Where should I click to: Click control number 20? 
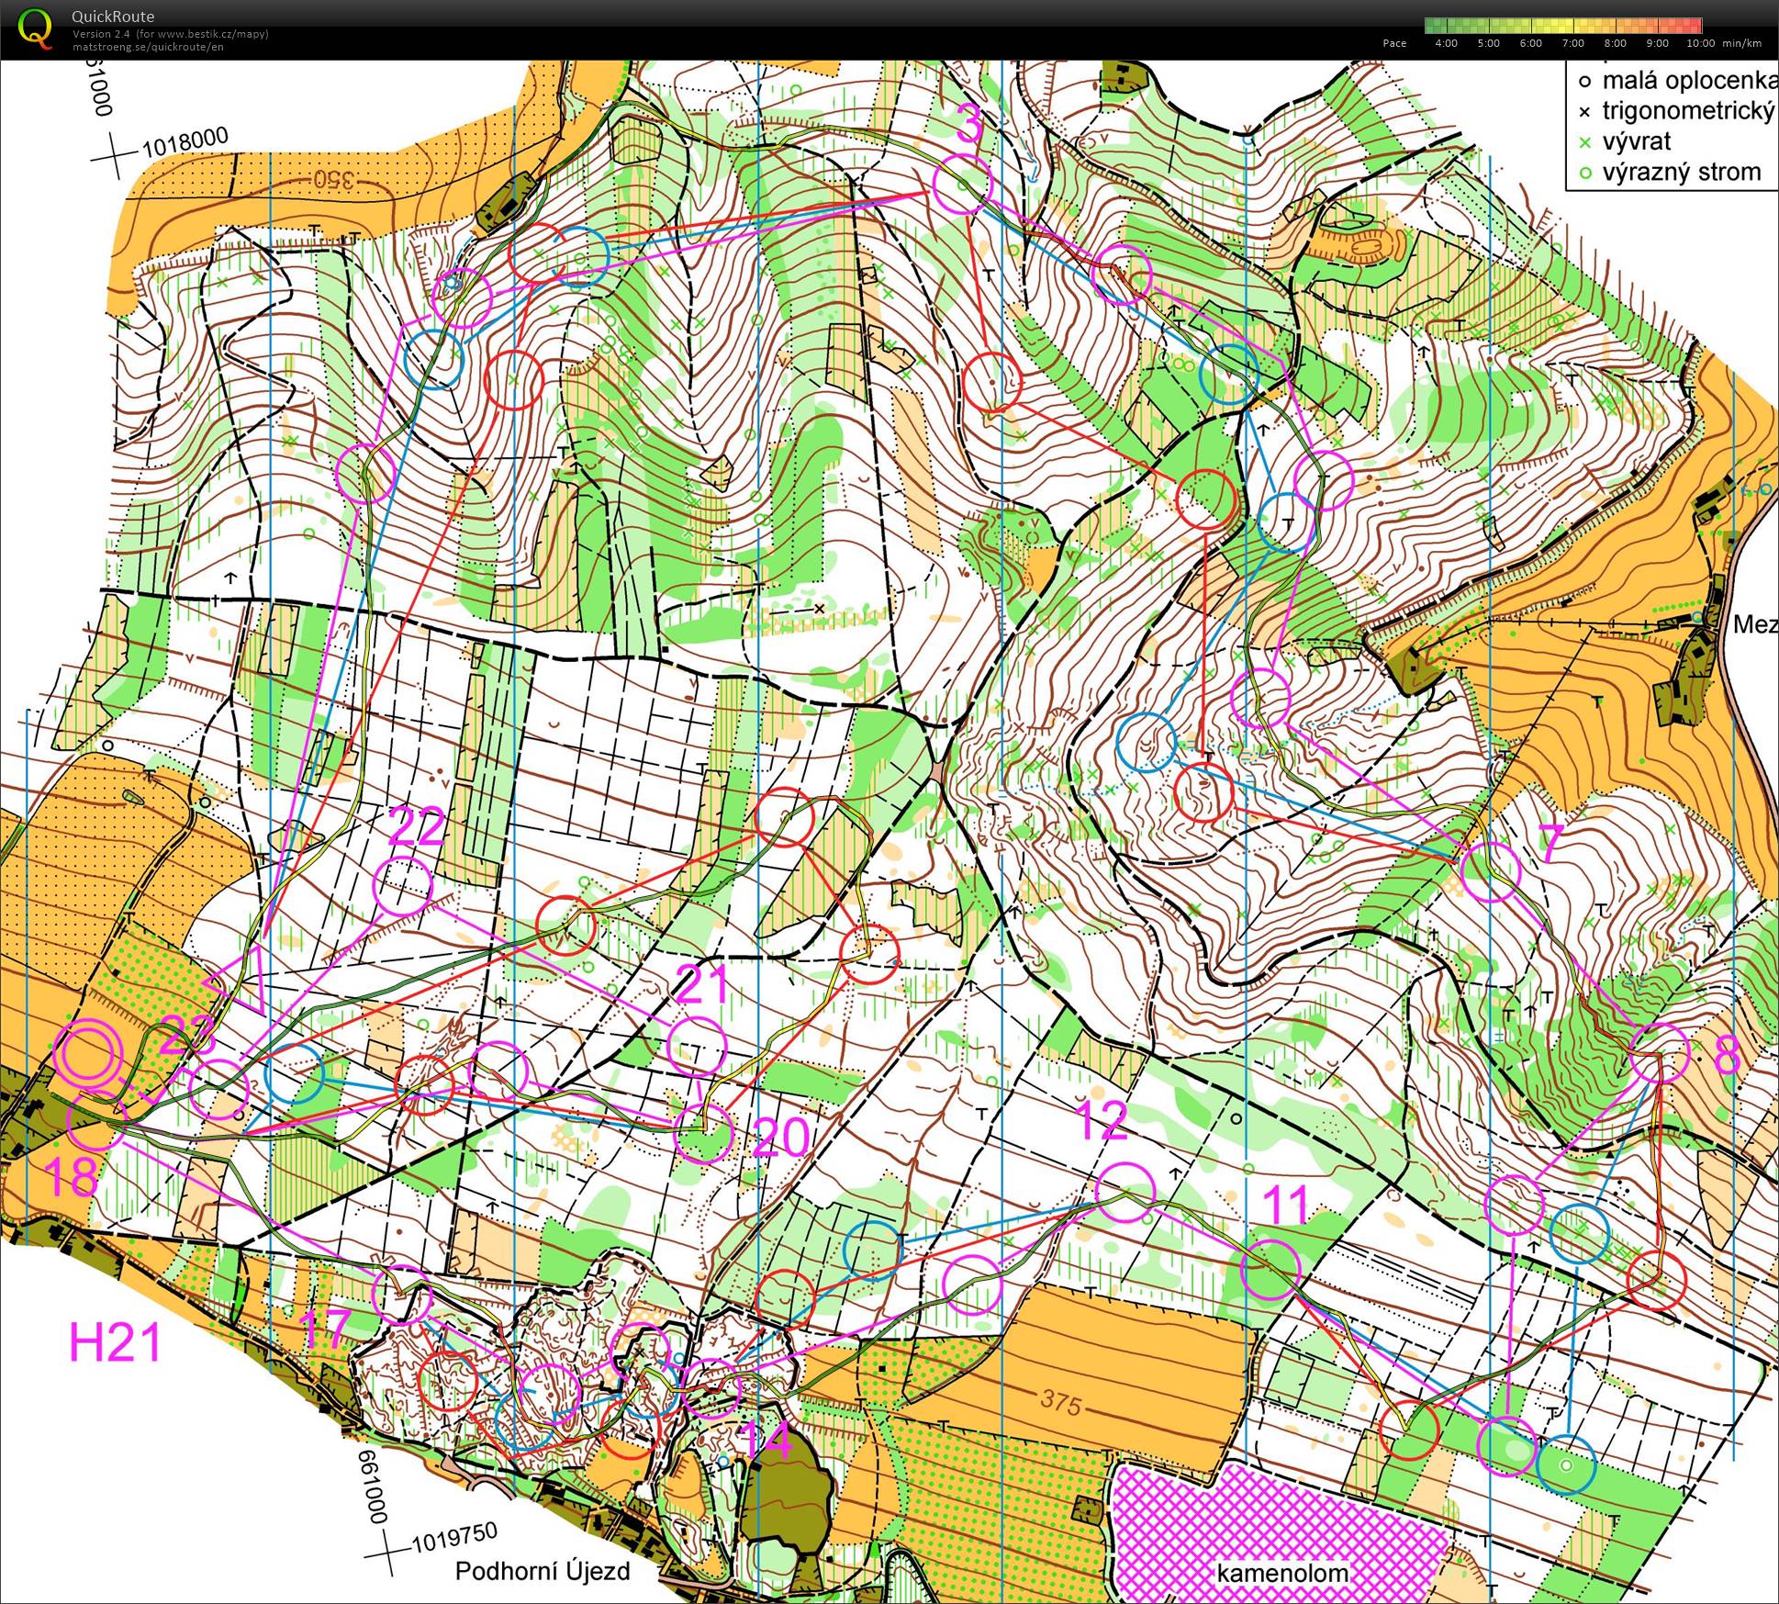click(779, 1139)
